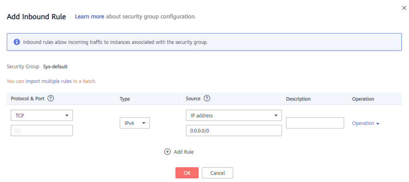Open the IP address source dropdown
Viewport: 409px width, 182px height.
click(234, 115)
